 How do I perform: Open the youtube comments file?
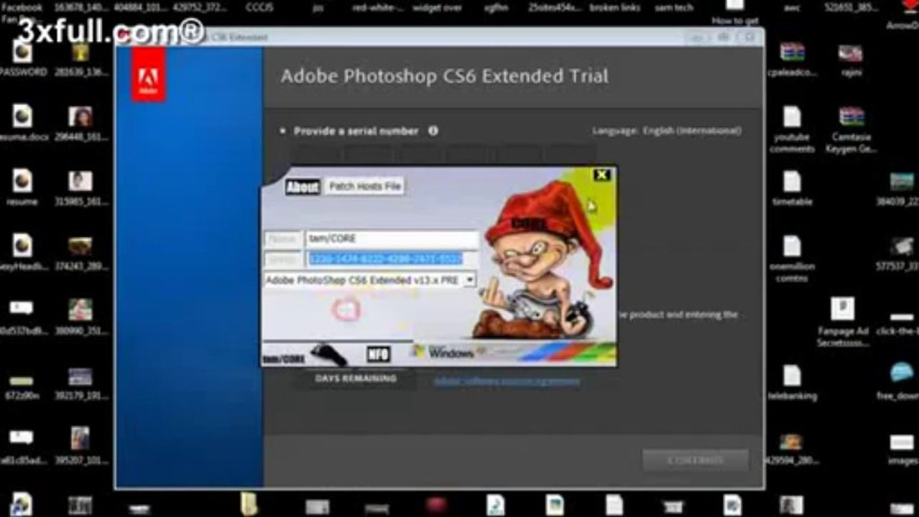792,129
